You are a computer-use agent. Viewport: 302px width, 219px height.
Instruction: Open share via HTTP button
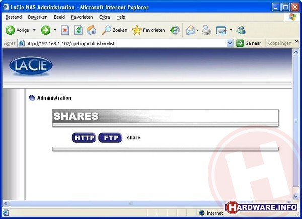pos(84,138)
